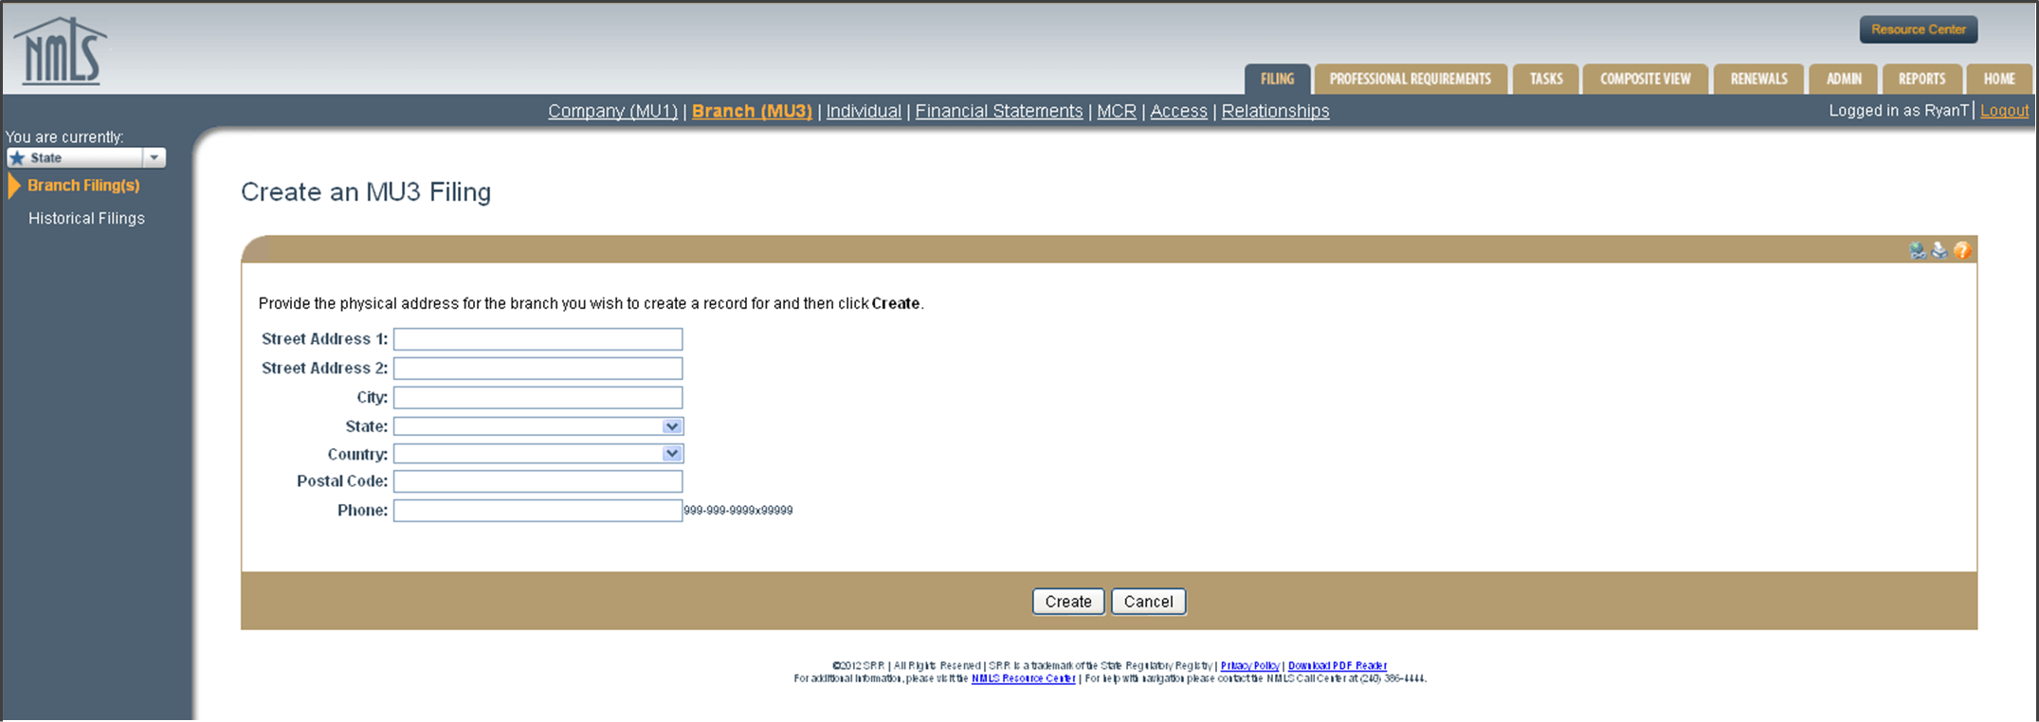Open the orange help question mark icon
The height and width of the screenshot is (722, 2039).
[1962, 250]
